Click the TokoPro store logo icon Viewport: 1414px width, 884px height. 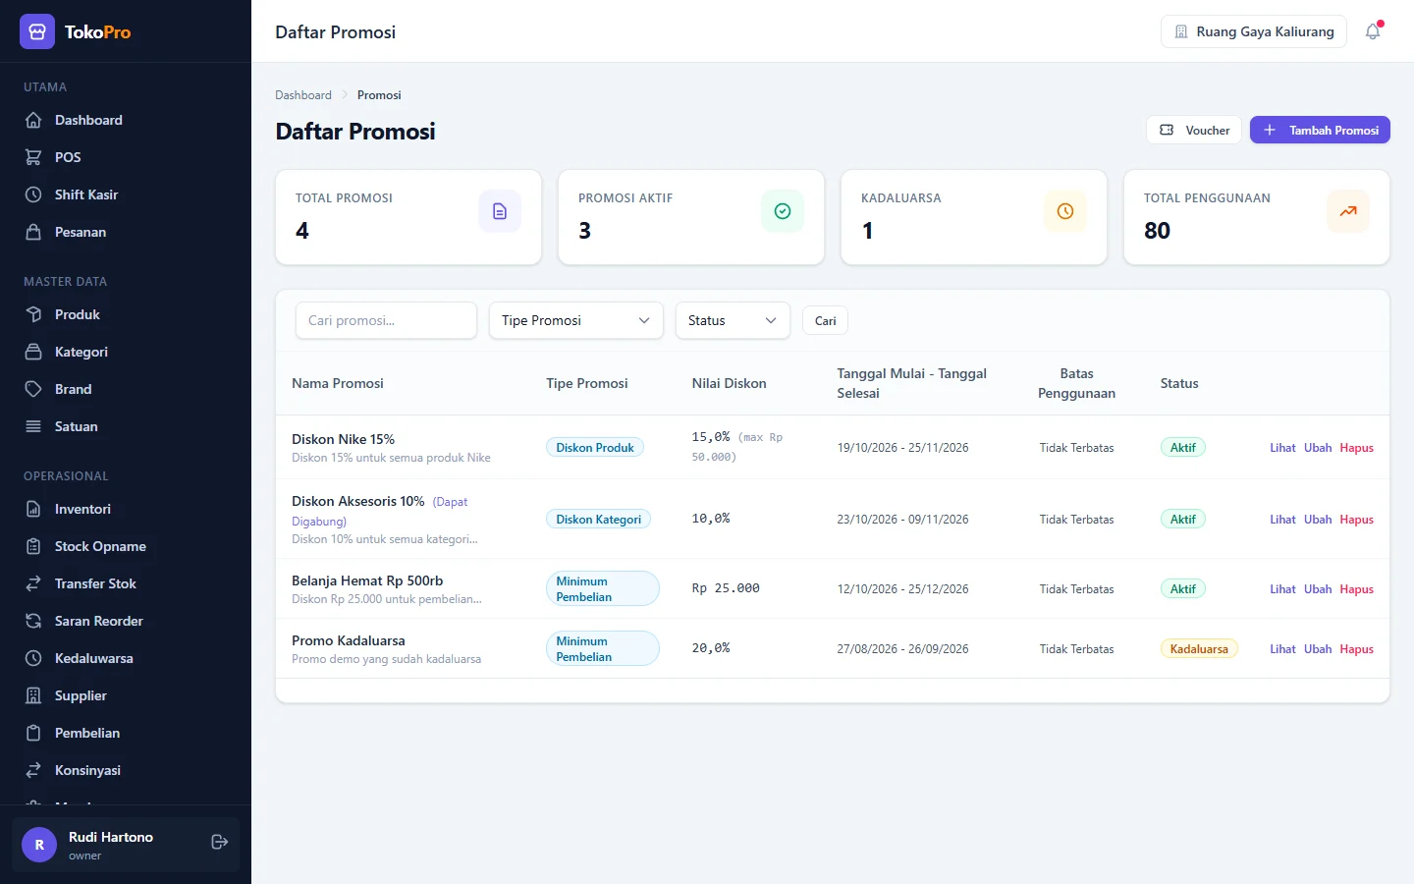tap(37, 31)
